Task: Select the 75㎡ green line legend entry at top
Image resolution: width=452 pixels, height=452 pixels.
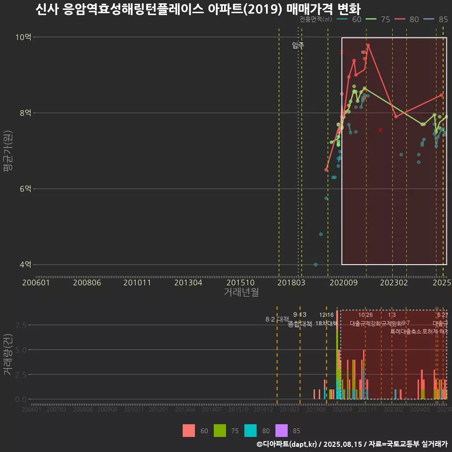Action: coord(378,19)
